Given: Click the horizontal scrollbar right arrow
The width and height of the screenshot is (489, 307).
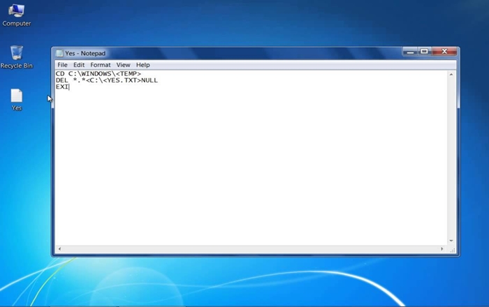Looking at the screenshot, I should tap(442, 248).
